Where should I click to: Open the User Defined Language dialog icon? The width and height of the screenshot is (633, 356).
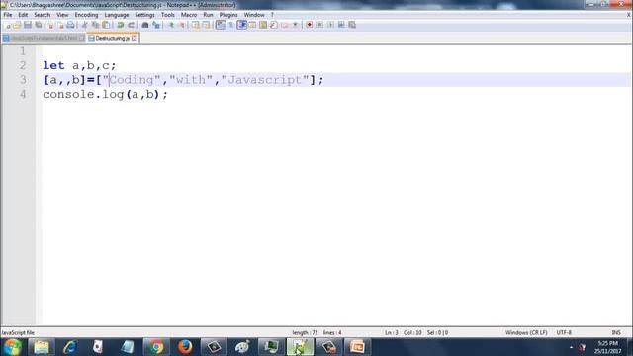[252, 25]
